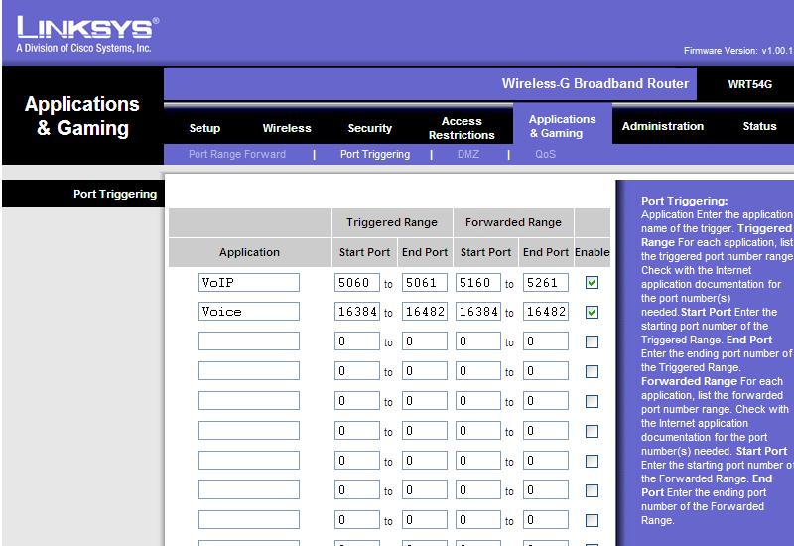
Task: Tick the Enable checkbox in the seventh row
Action: tap(592, 461)
